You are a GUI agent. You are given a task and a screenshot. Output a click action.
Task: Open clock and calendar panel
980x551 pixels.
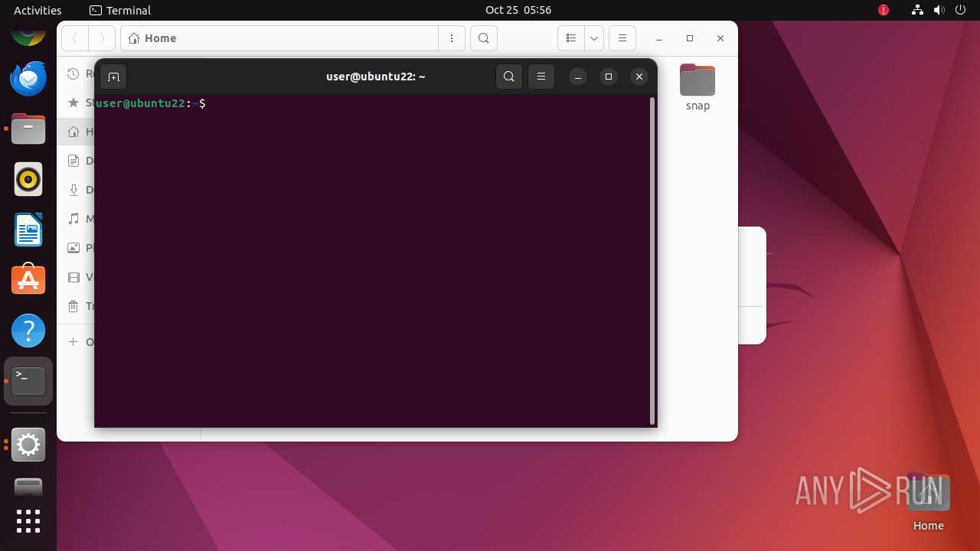518,10
